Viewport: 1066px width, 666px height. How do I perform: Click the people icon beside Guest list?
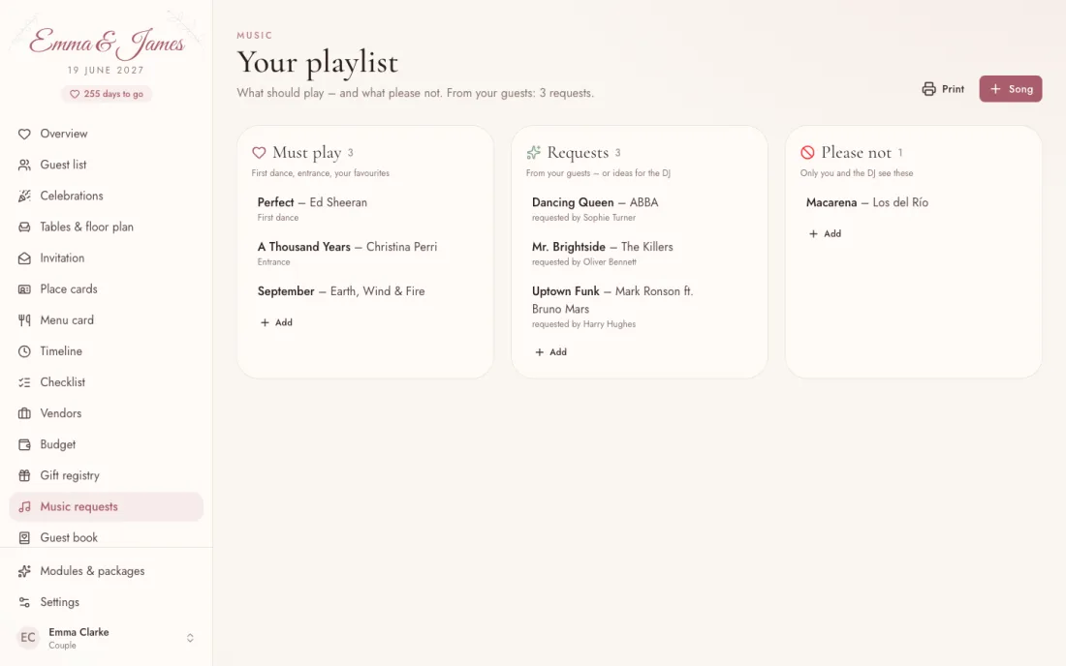point(24,165)
